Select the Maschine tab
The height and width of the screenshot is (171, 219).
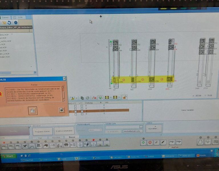[56, 137]
